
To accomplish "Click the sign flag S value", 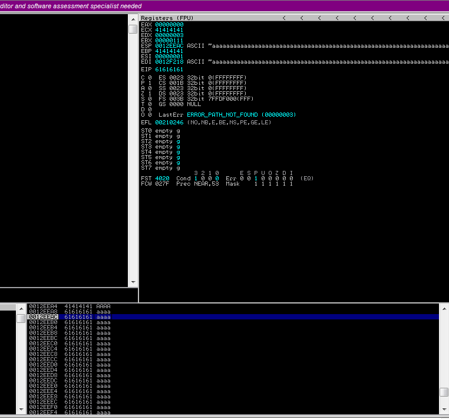I will (150, 99).
